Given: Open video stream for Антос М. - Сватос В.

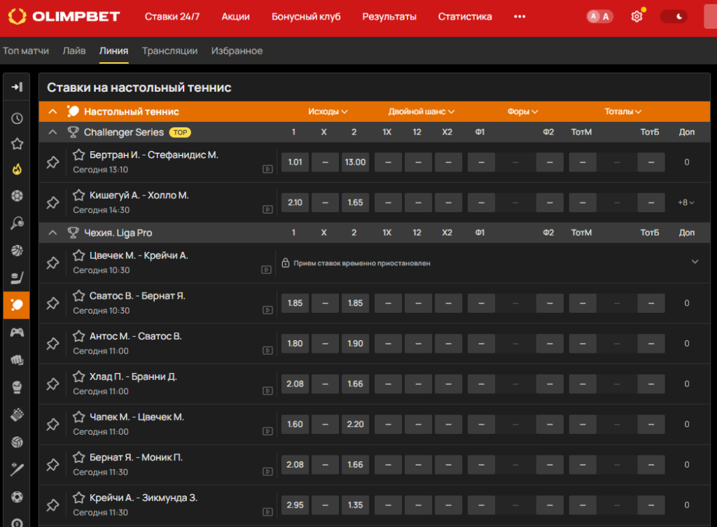Looking at the screenshot, I should (268, 351).
